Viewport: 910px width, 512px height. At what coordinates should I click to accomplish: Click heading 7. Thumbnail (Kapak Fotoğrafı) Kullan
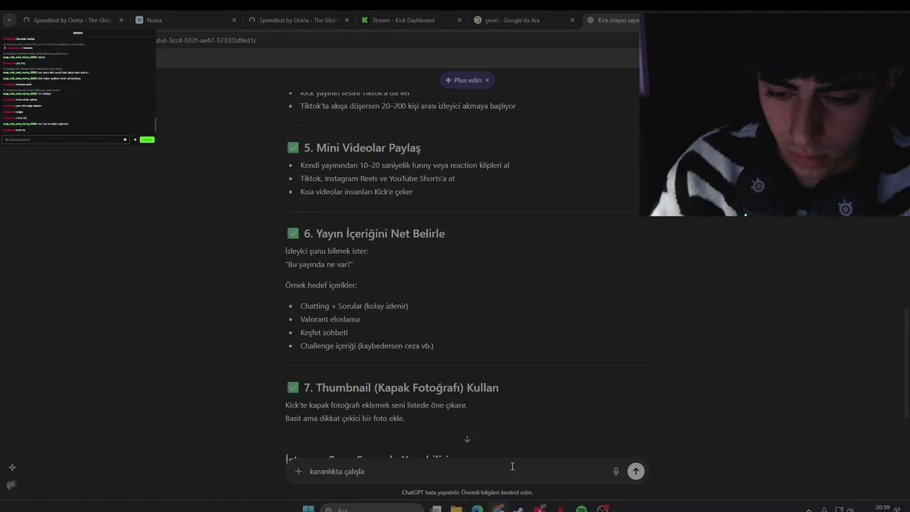click(401, 388)
